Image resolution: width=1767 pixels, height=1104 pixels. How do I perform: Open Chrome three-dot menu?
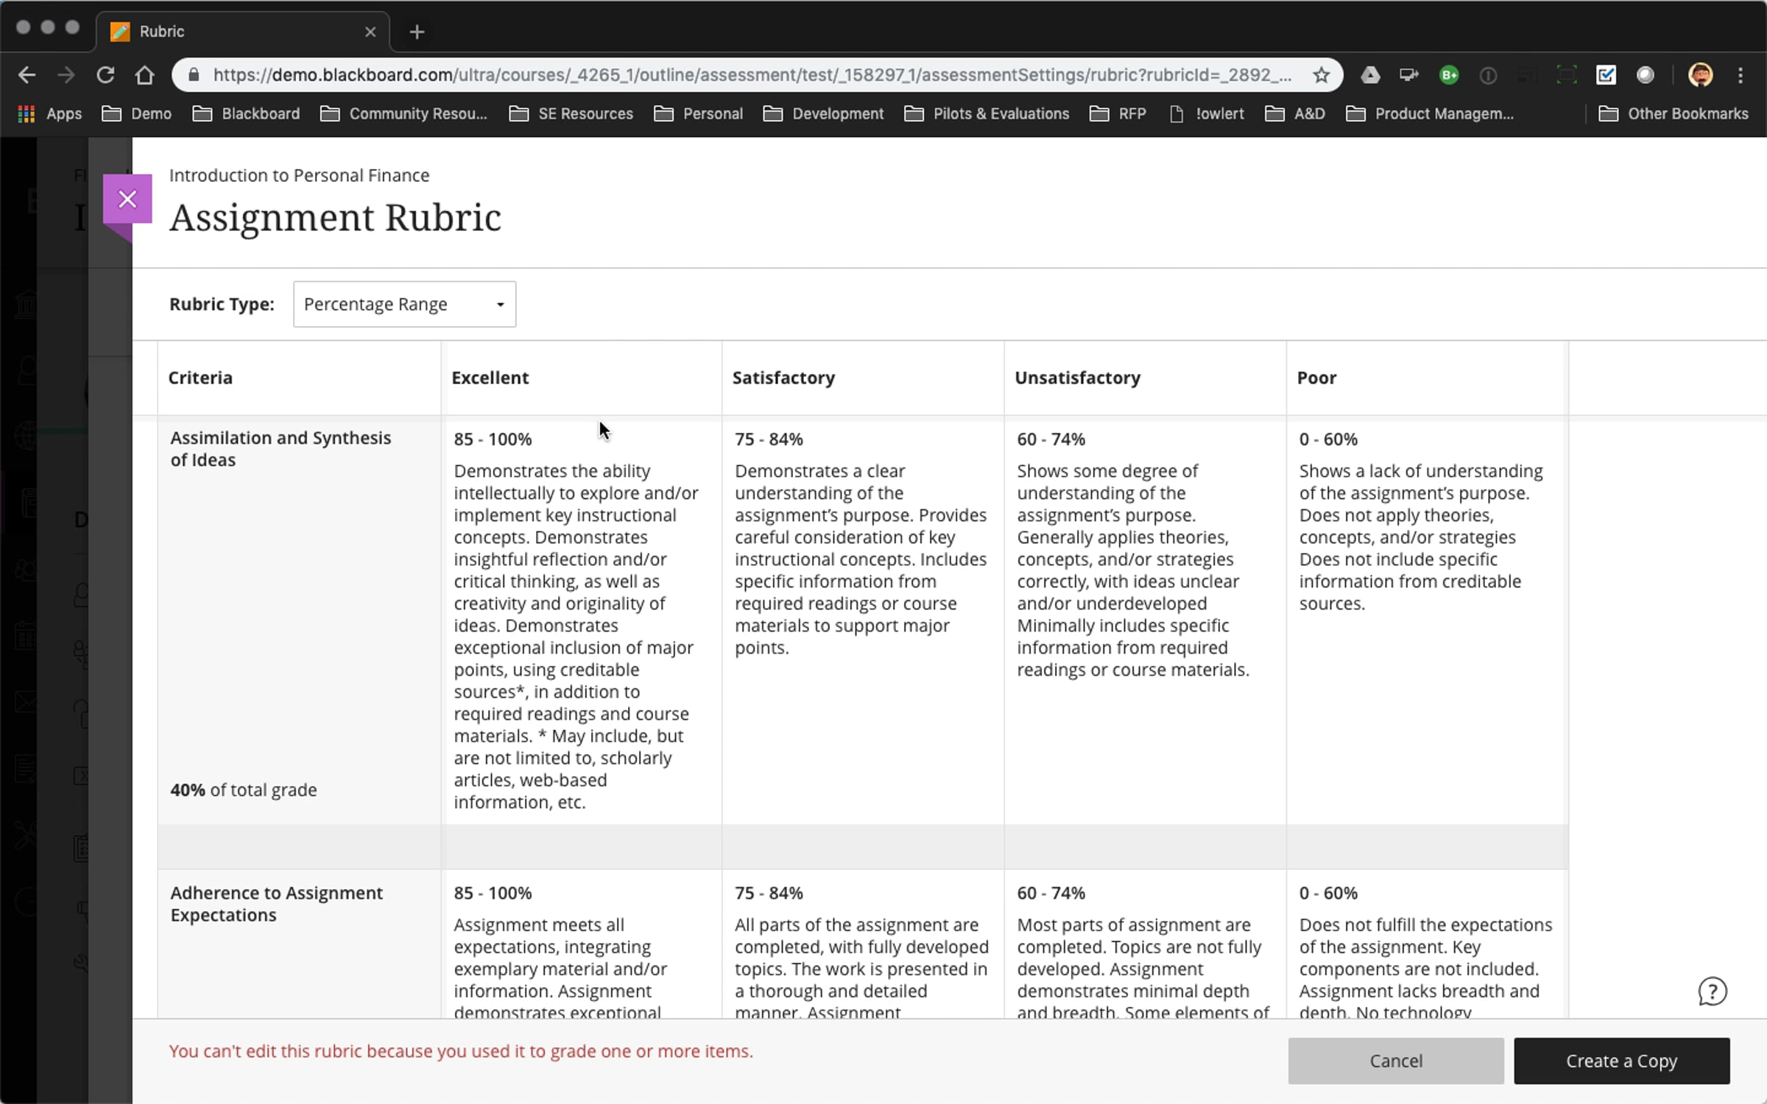point(1740,75)
